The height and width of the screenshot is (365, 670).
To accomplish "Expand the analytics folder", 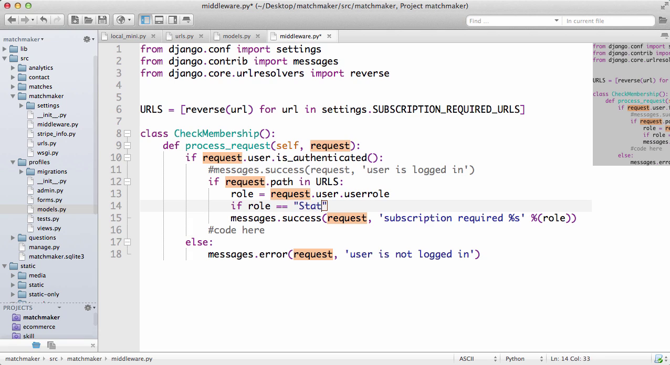I will [14, 68].
